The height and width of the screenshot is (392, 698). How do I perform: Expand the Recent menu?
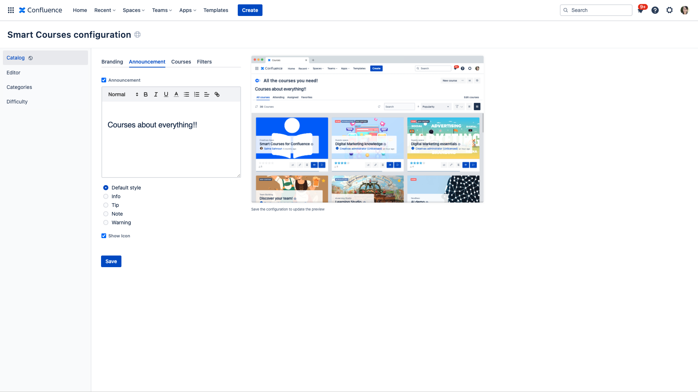point(105,10)
